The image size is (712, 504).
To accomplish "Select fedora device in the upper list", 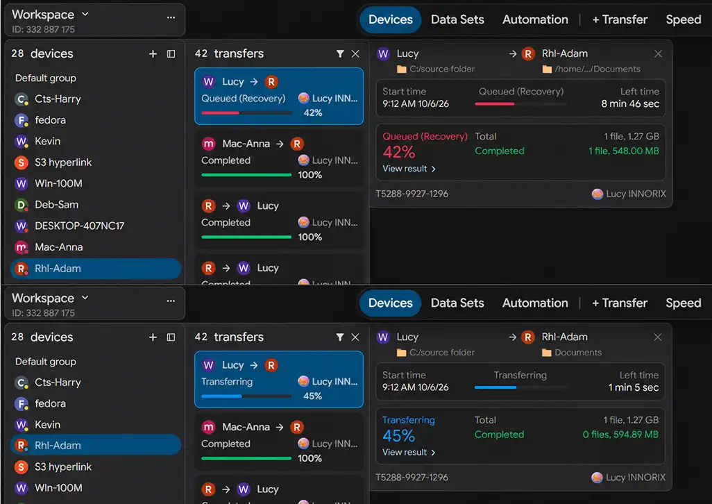I will [x=96, y=120].
